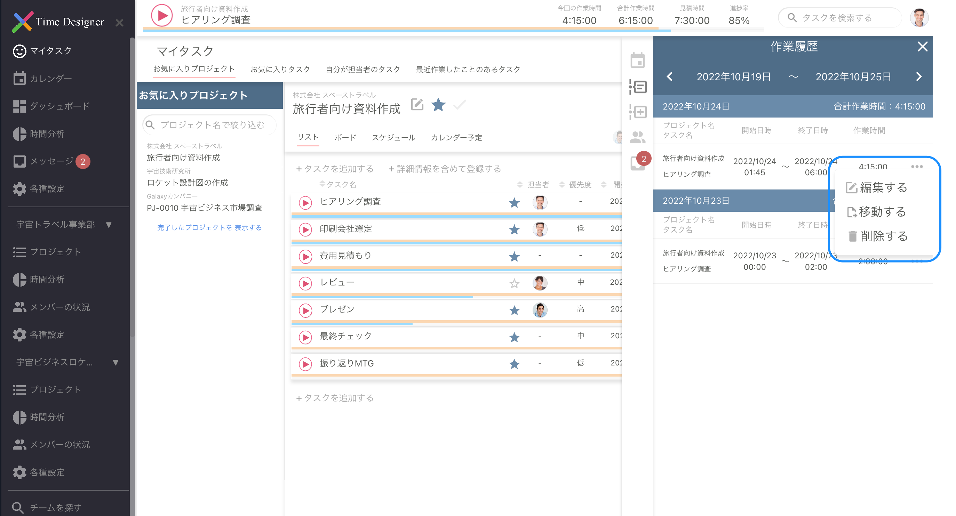
Task: Start timer for 印刷会社選定 task
Action: (305, 229)
